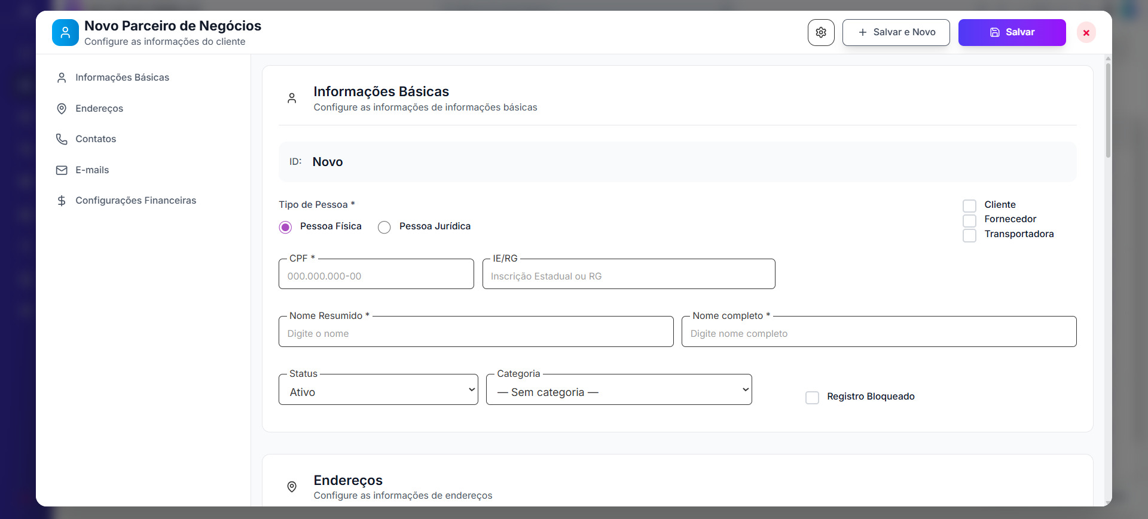Open the Status dropdown showing Ativo
Image resolution: width=1148 pixels, height=519 pixels.
pyautogui.click(x=378, y=390)
